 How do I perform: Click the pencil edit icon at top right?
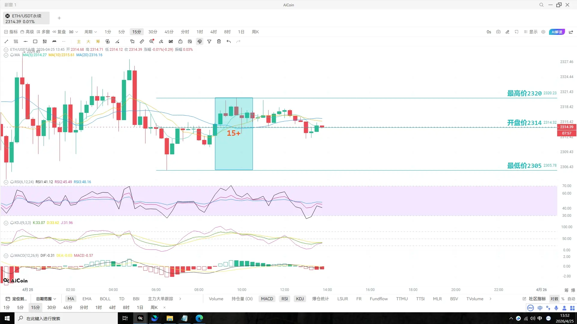tap(508, 32)
